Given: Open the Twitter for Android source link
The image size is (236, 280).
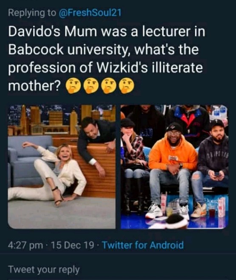Looking at the screenshot, I should 143,245.
